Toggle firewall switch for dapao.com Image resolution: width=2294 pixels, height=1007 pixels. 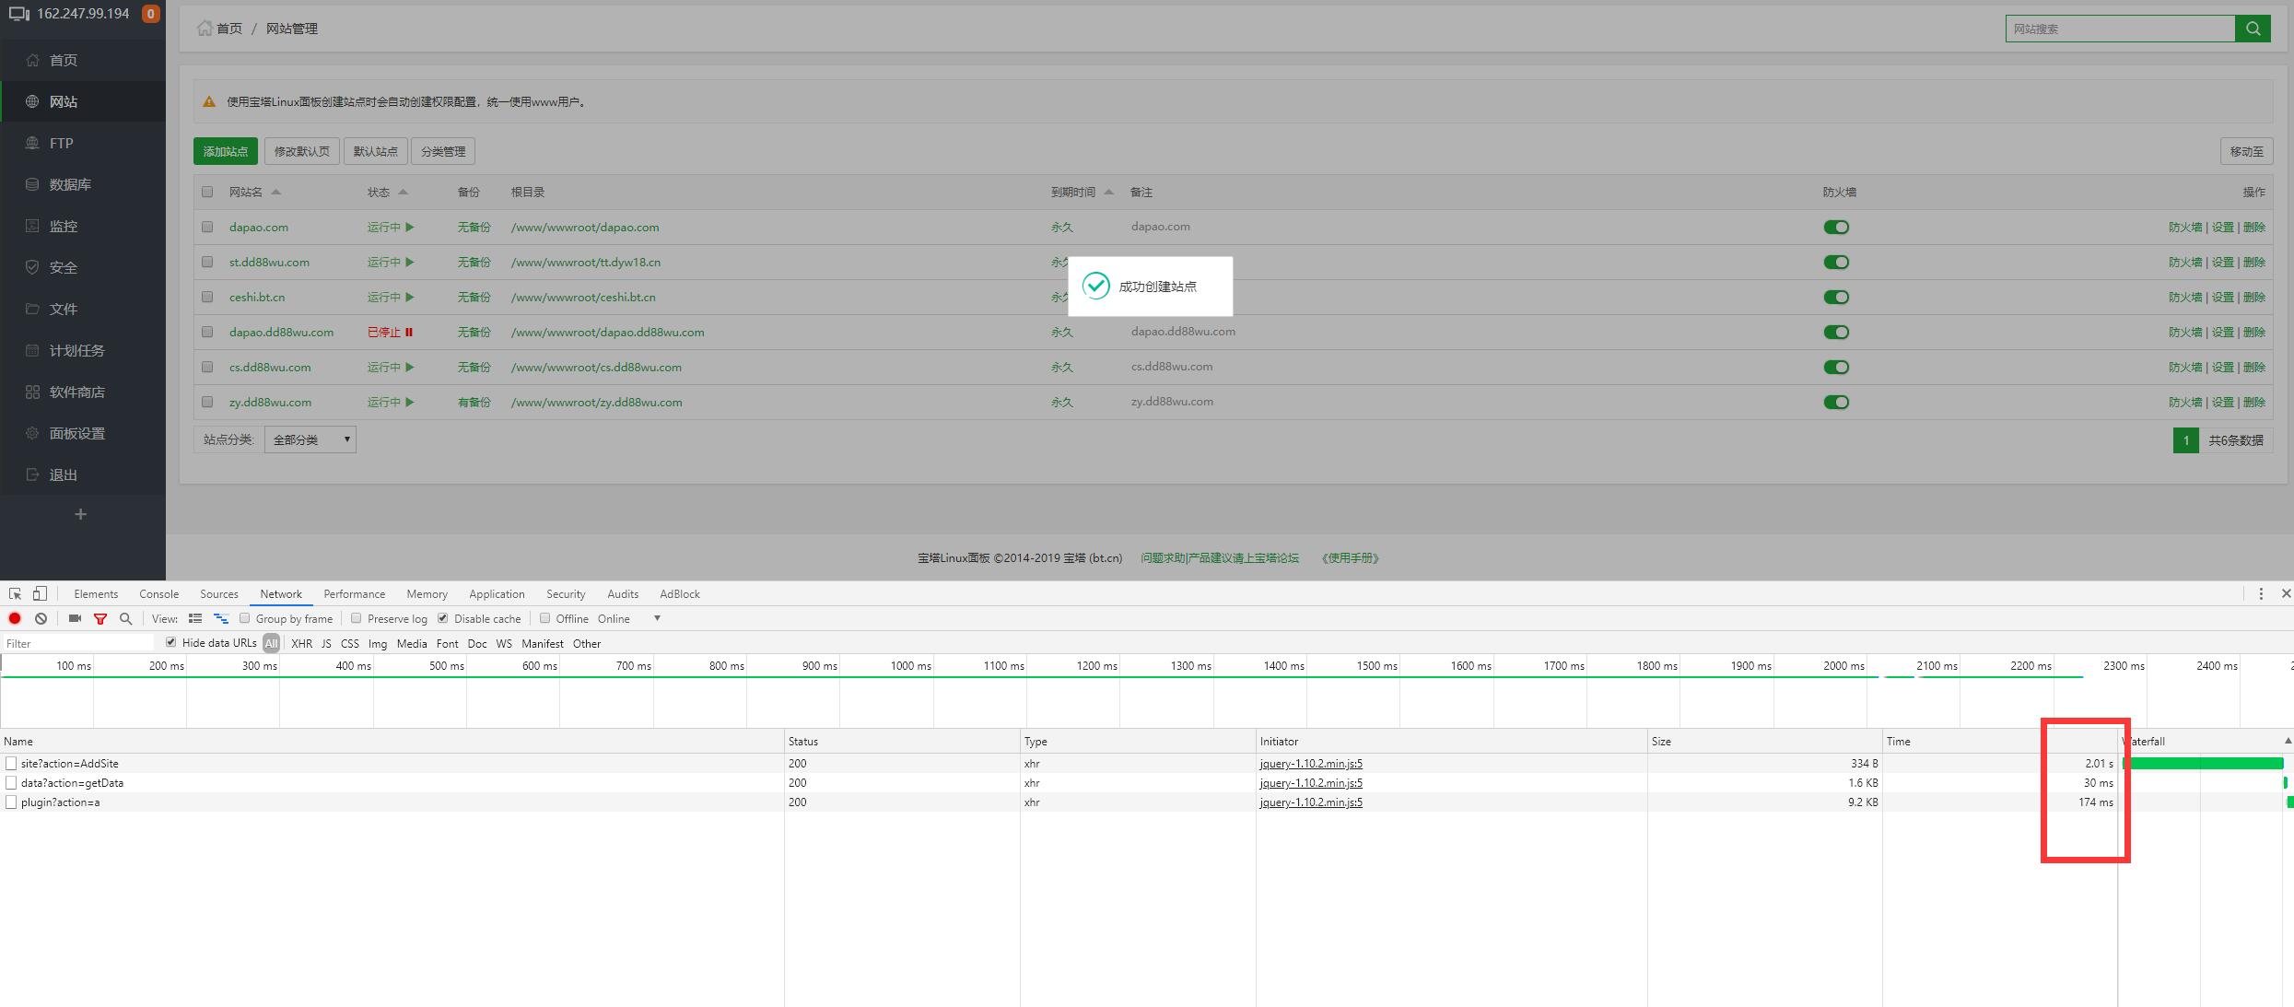[1835, 227]
